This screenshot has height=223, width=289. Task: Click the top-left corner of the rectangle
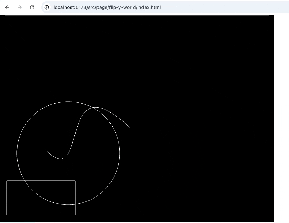[x=7, y=181]
